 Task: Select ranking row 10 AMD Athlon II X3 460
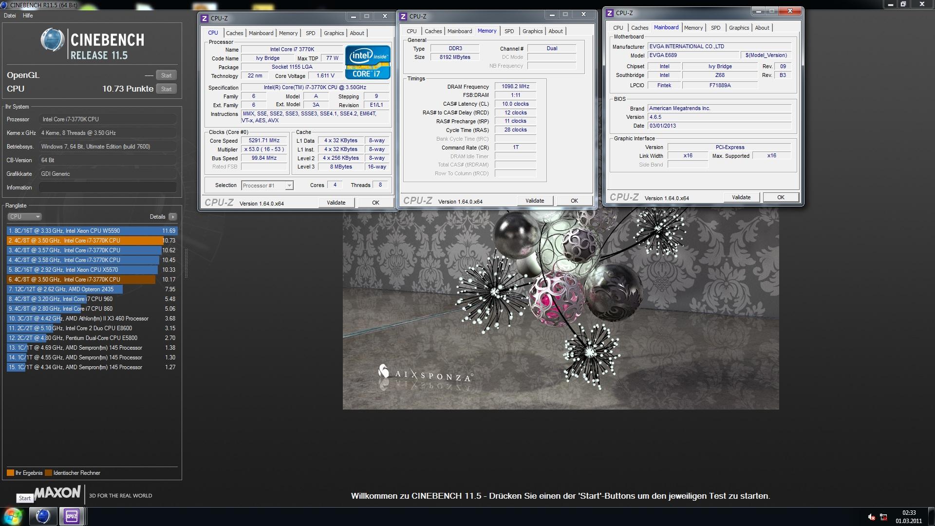(92, 319)
